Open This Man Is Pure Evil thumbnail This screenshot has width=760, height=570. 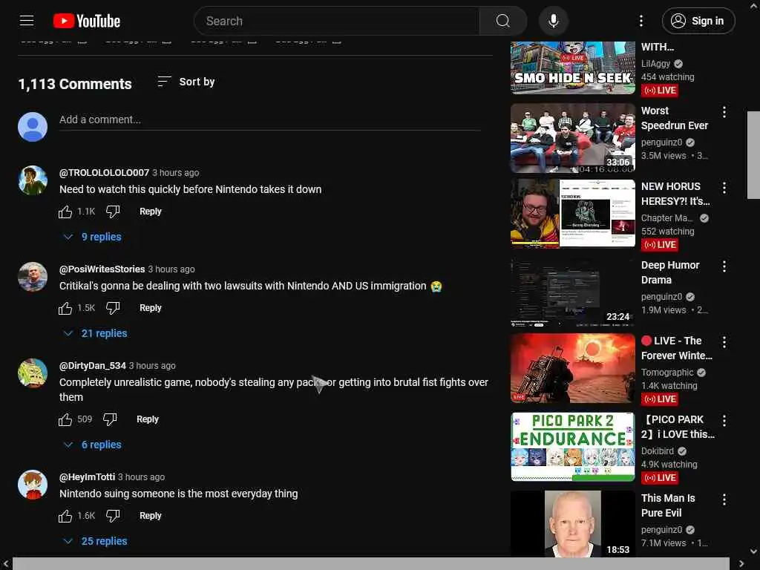click(573, 523)
